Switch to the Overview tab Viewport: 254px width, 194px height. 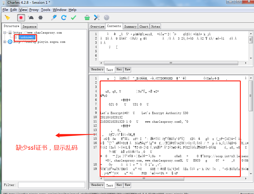click(x=97, y=26)
